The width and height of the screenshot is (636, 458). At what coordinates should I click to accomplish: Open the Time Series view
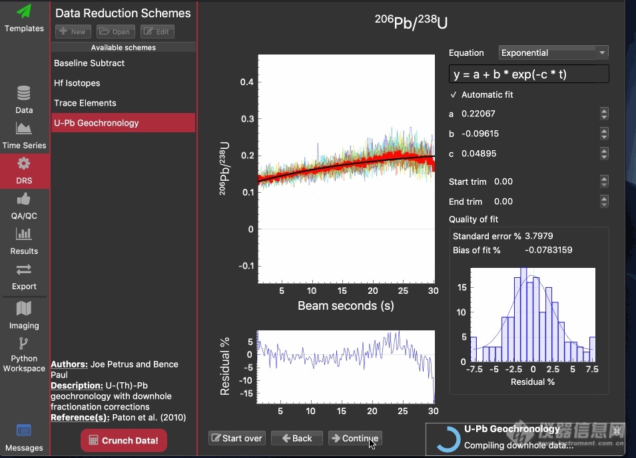[x=24, y=129]
